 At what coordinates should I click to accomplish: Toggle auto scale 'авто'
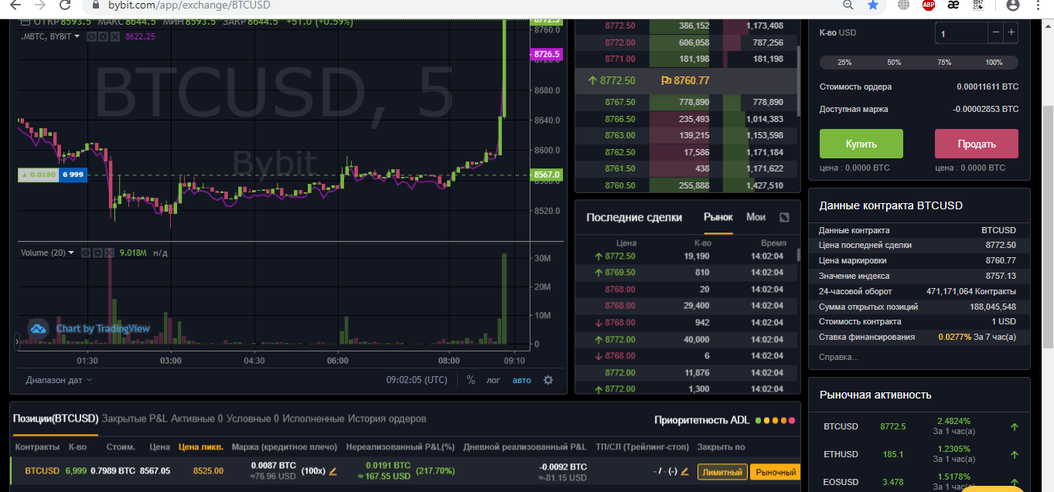(x=522, y=380)
